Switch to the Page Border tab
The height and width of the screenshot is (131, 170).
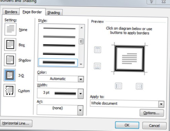pyautogui.click(x=32, y=12)
